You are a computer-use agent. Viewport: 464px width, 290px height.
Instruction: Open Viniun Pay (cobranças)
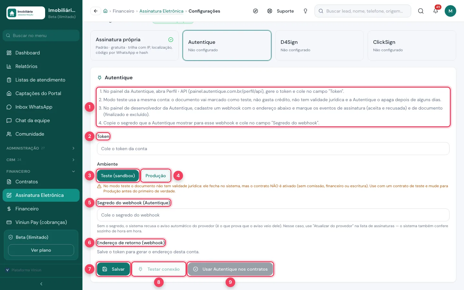click(41, 222)
